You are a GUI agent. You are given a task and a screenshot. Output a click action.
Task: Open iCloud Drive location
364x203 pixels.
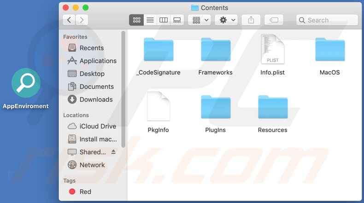pos(92,126)
